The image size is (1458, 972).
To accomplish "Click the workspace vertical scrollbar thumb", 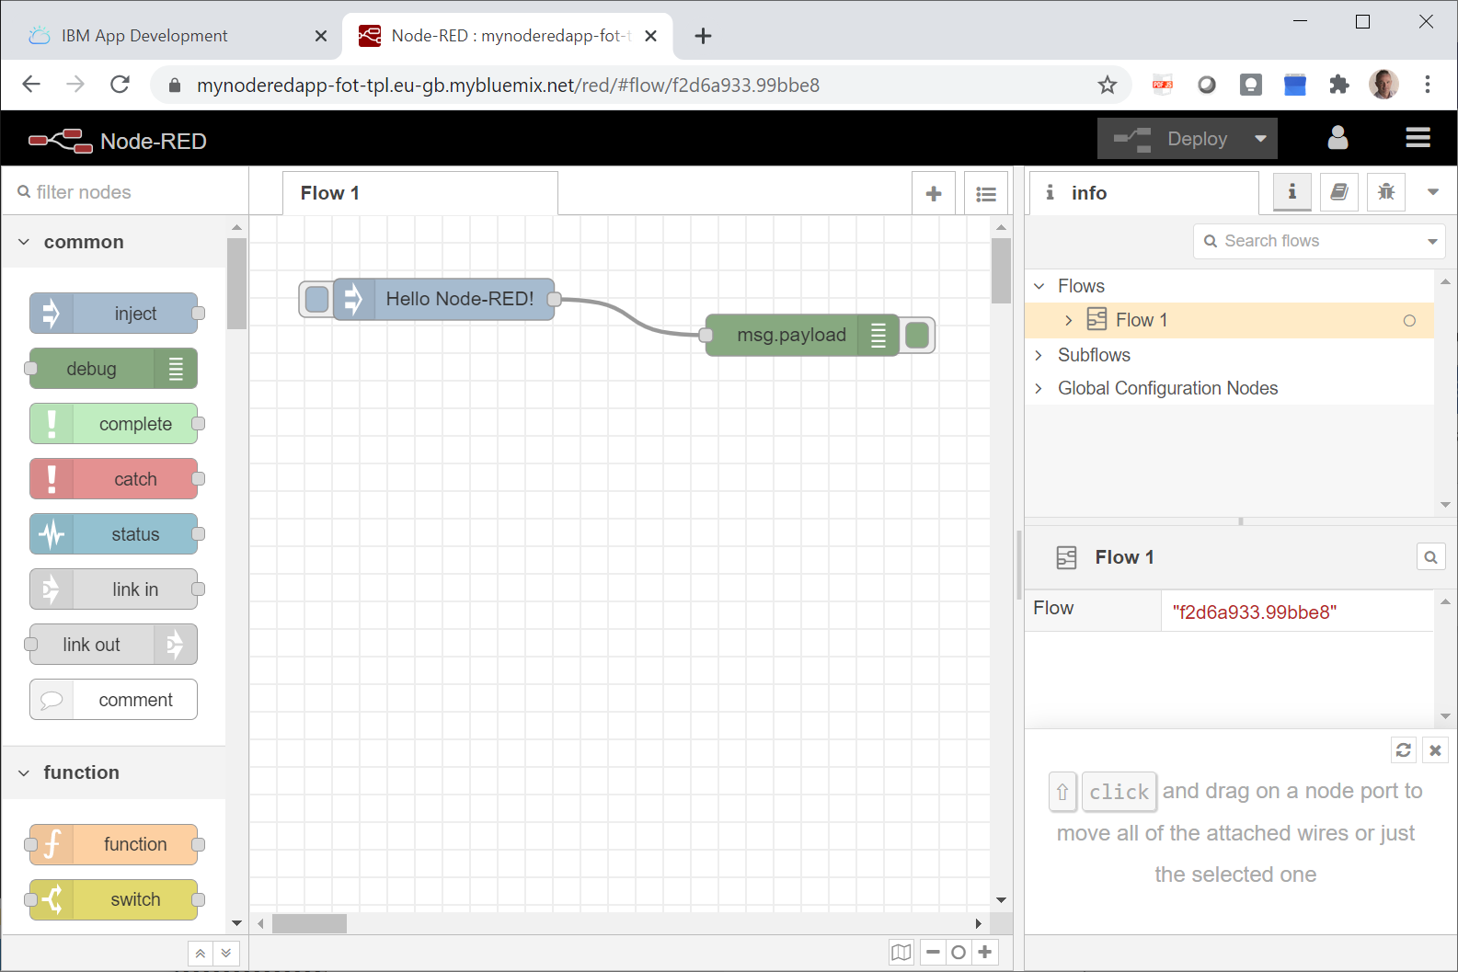I will click(x=1002, y=271).
